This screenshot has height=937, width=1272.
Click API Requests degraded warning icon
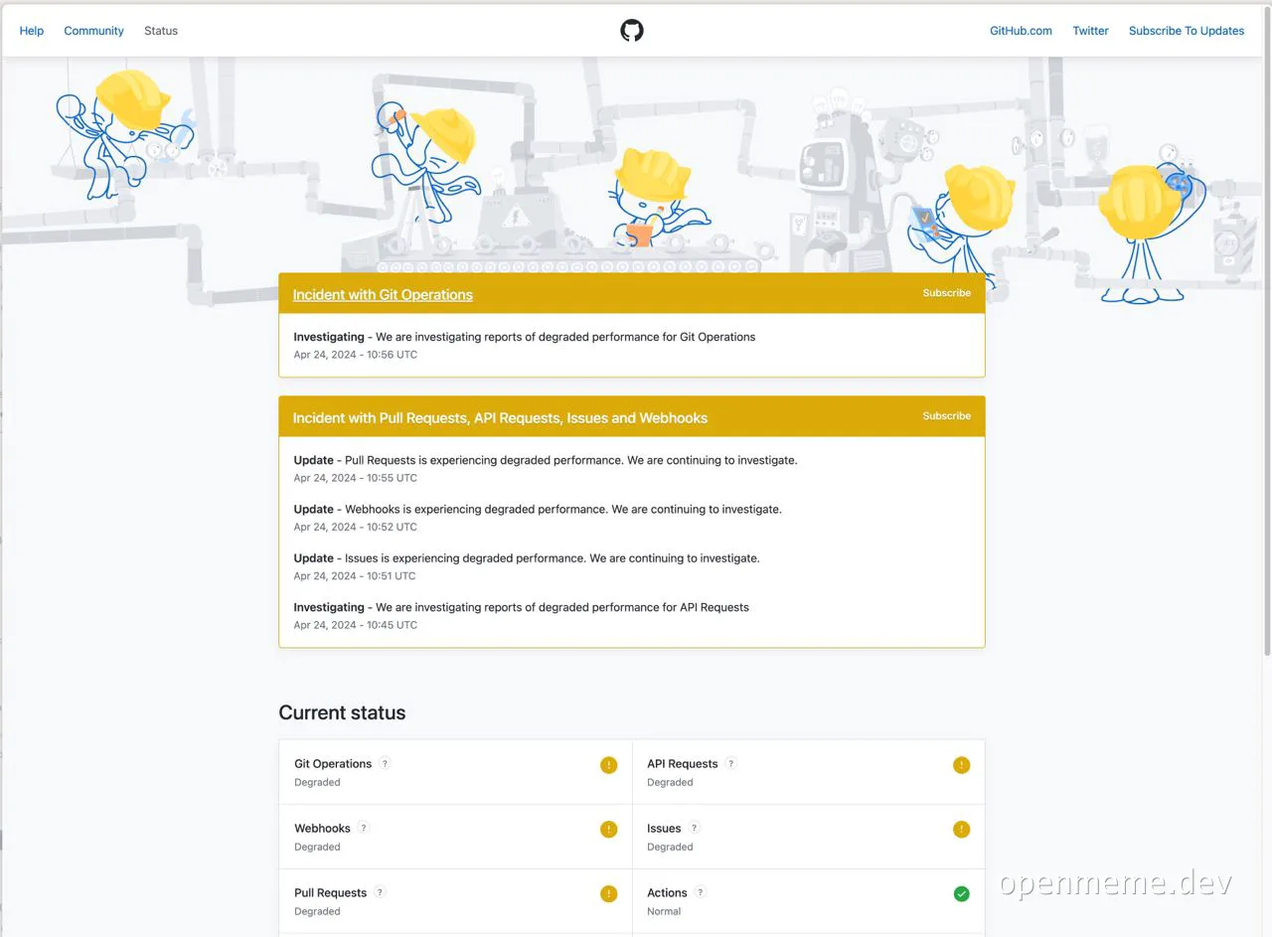pyautogui.click(x=961, y=765)
